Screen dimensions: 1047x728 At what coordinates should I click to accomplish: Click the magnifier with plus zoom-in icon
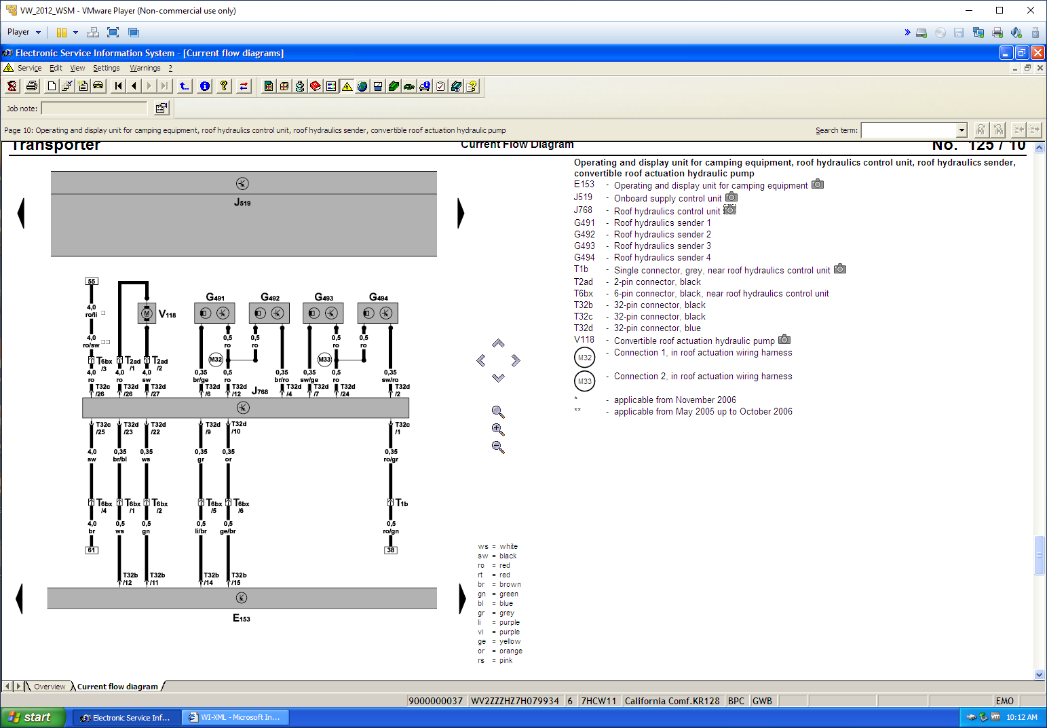point(498,429)
